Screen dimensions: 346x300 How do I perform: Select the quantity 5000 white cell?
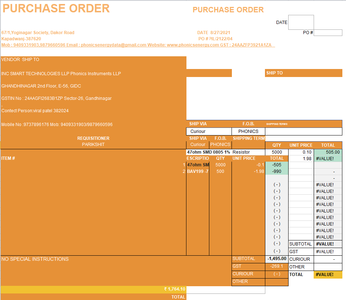click(277, 152)
